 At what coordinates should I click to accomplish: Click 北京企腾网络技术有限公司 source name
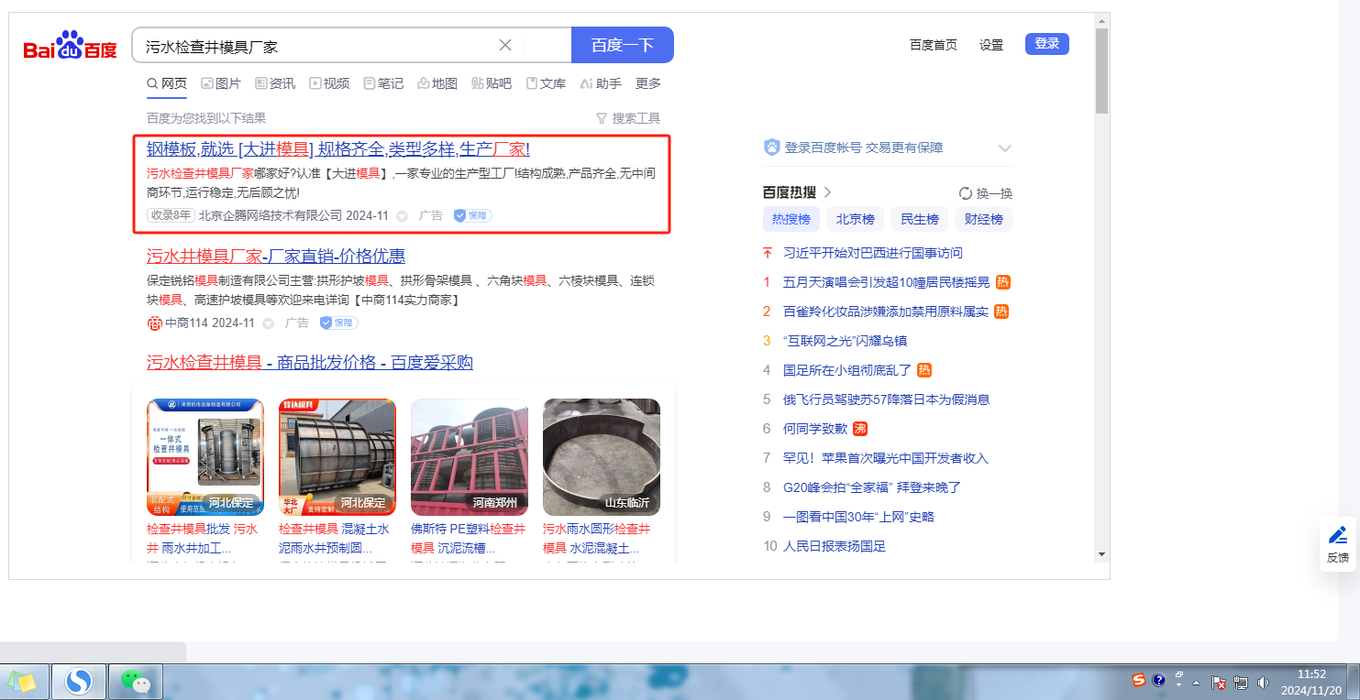tap(271, 216)
